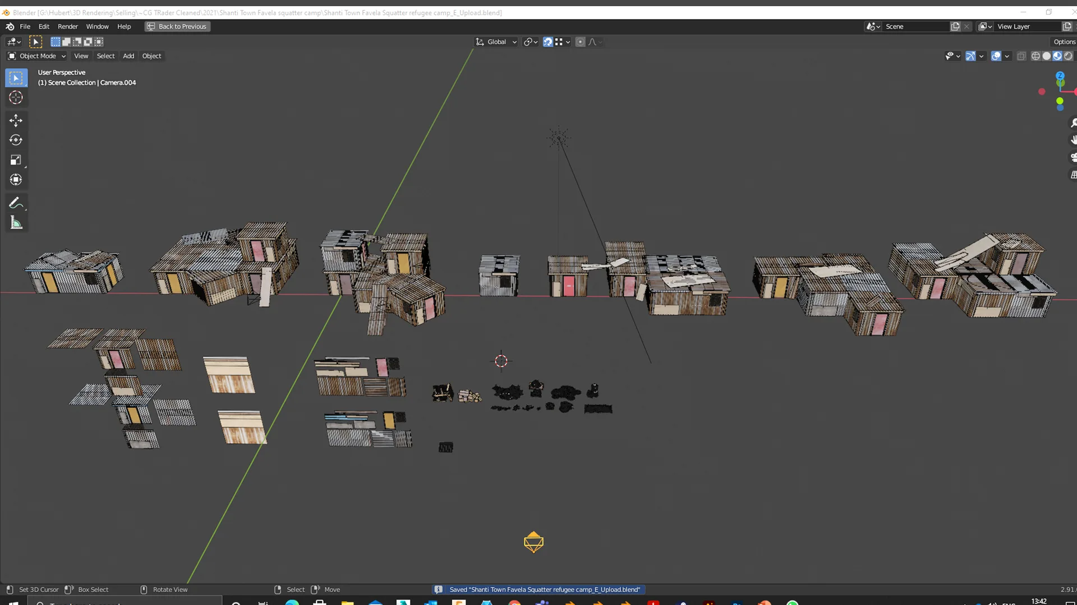The height and width of the screenshot is (605, 1077).
Task: Click the new scene icon
Action: [955, 26]
